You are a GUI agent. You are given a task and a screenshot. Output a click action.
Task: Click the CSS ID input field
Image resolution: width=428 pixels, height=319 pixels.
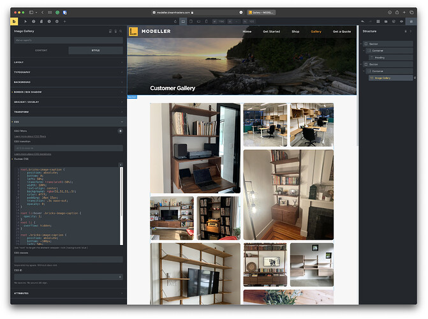coord(68,277)
